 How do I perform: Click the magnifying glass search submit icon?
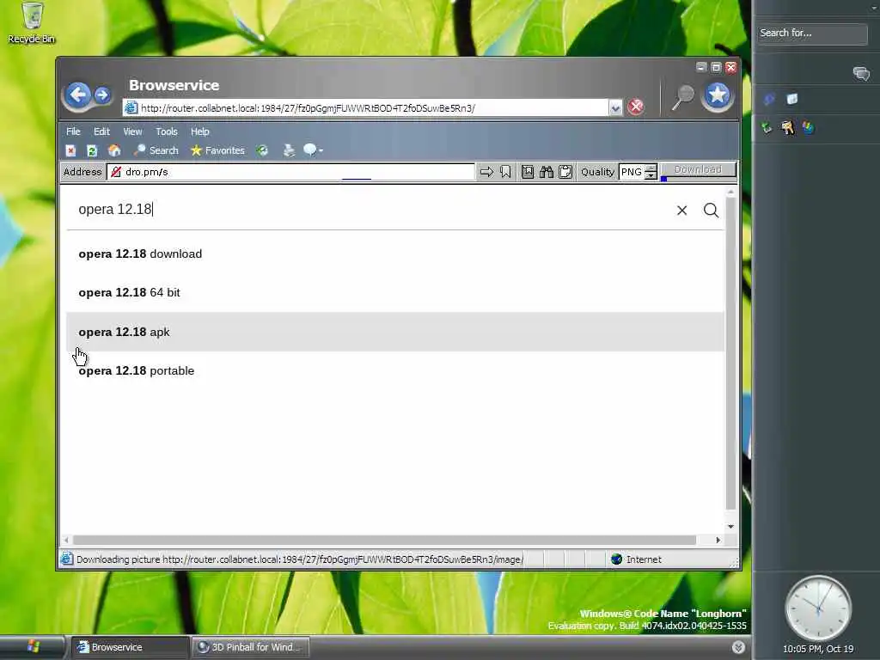[711, 210]
